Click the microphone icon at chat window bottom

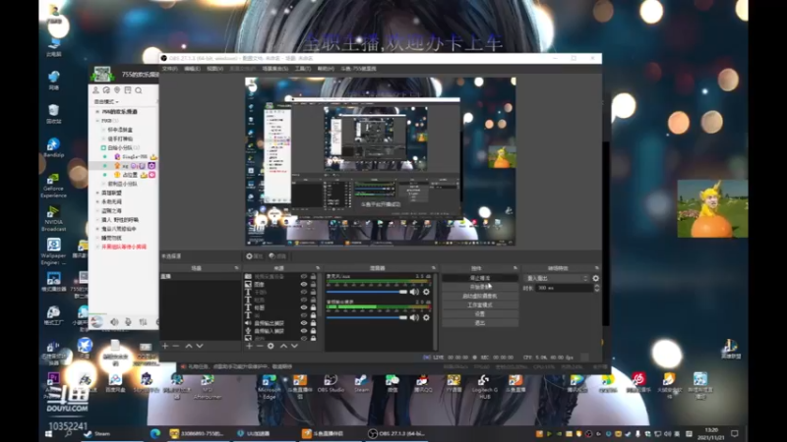[x=128, y=322]
